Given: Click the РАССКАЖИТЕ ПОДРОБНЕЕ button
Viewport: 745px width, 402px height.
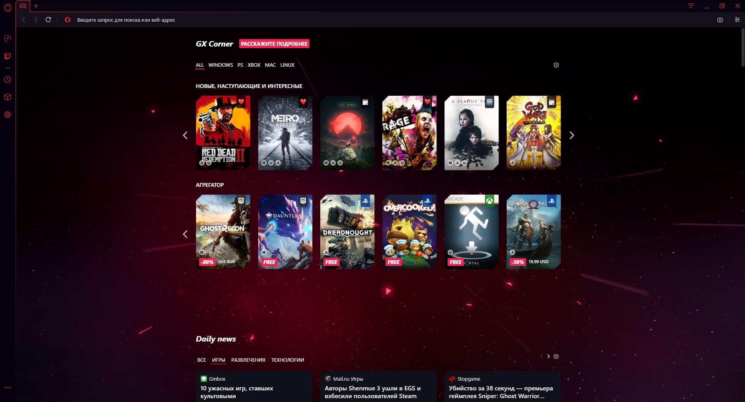Looking at the screenshot, I should click(x=274, y=44).
